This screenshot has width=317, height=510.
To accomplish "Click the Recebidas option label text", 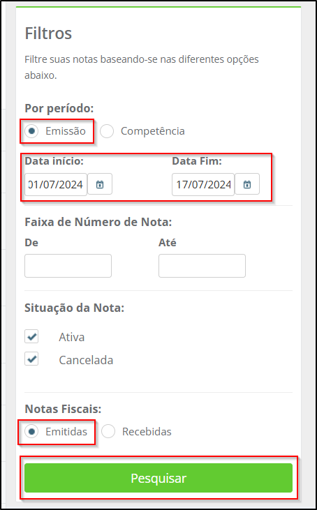I will coord(147,432).
